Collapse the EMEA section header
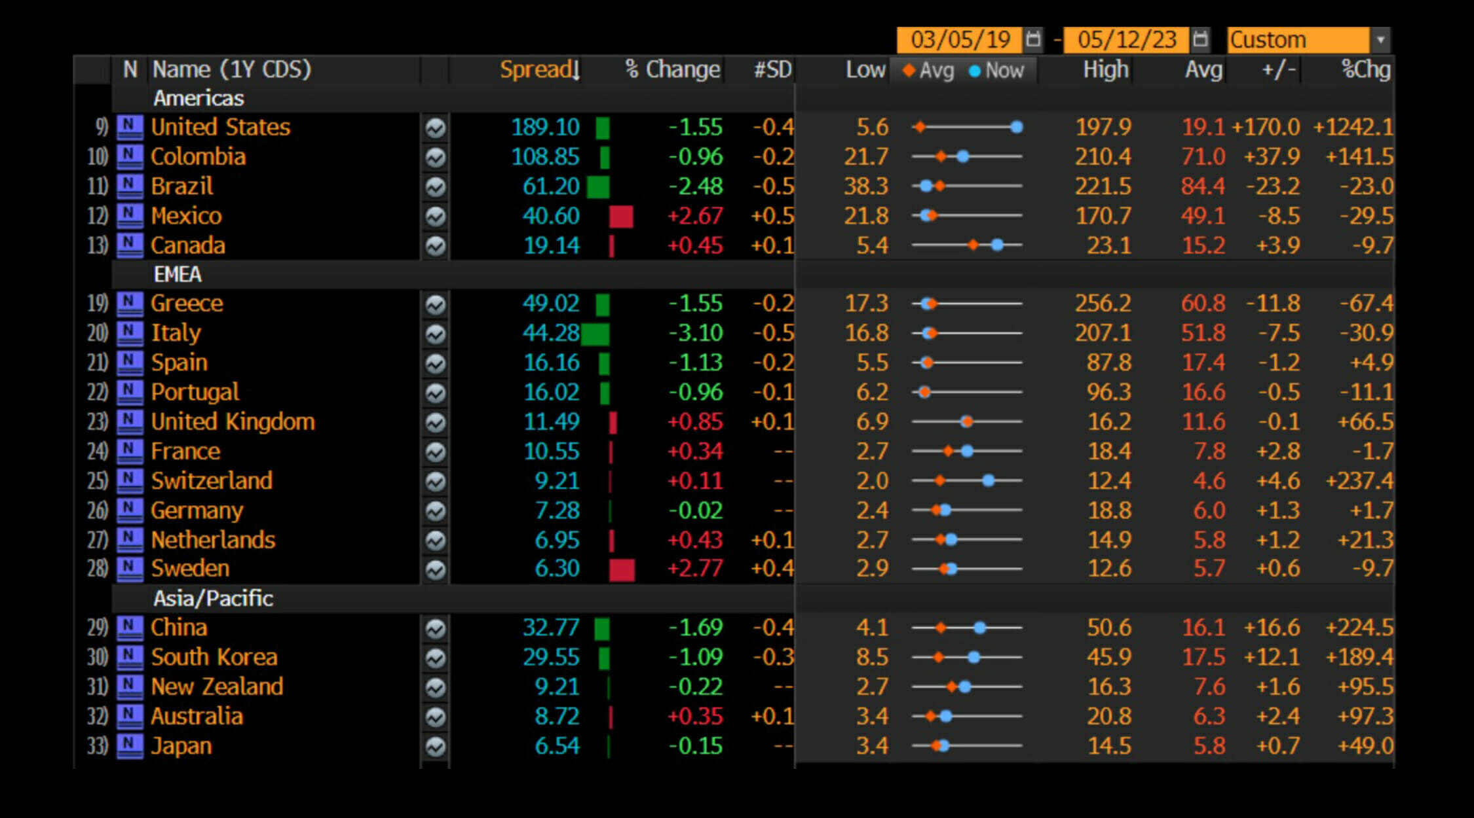This screenshot has width=1474, height=818. [178, 274]
